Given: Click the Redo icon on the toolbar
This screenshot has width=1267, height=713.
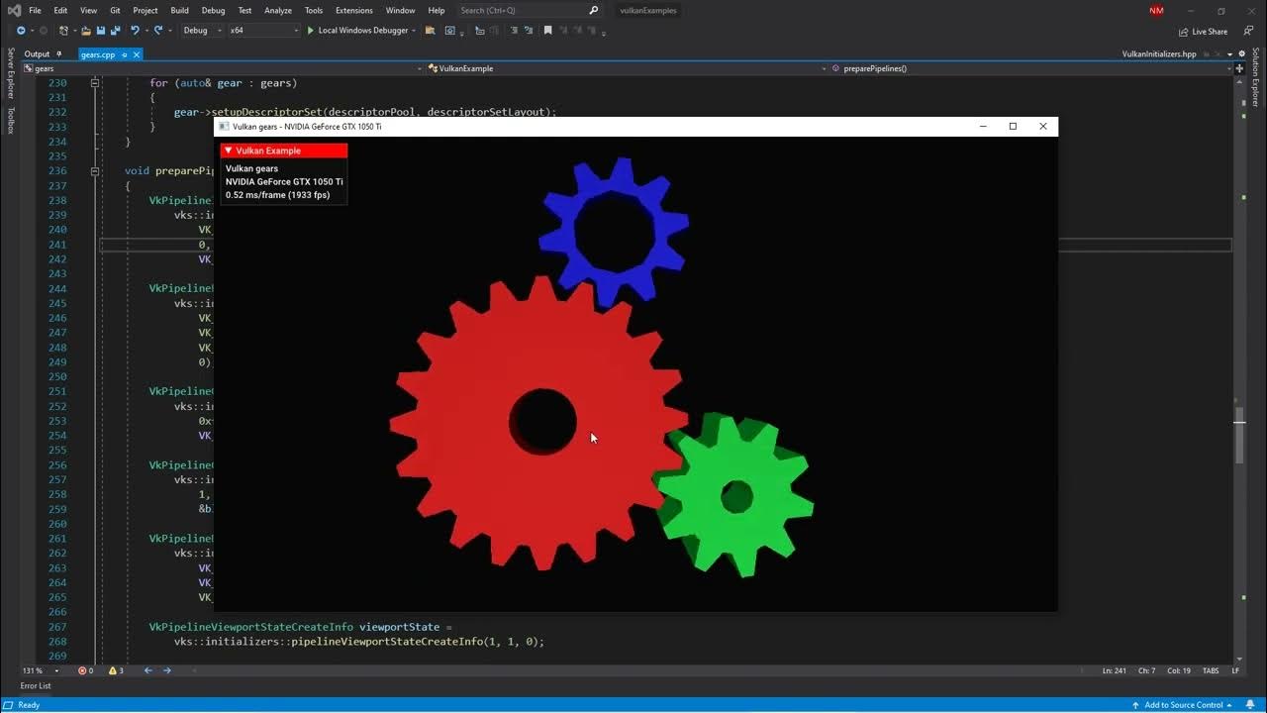Looking at the screenshot, I should pyautogui.click(x=157, y=31).
